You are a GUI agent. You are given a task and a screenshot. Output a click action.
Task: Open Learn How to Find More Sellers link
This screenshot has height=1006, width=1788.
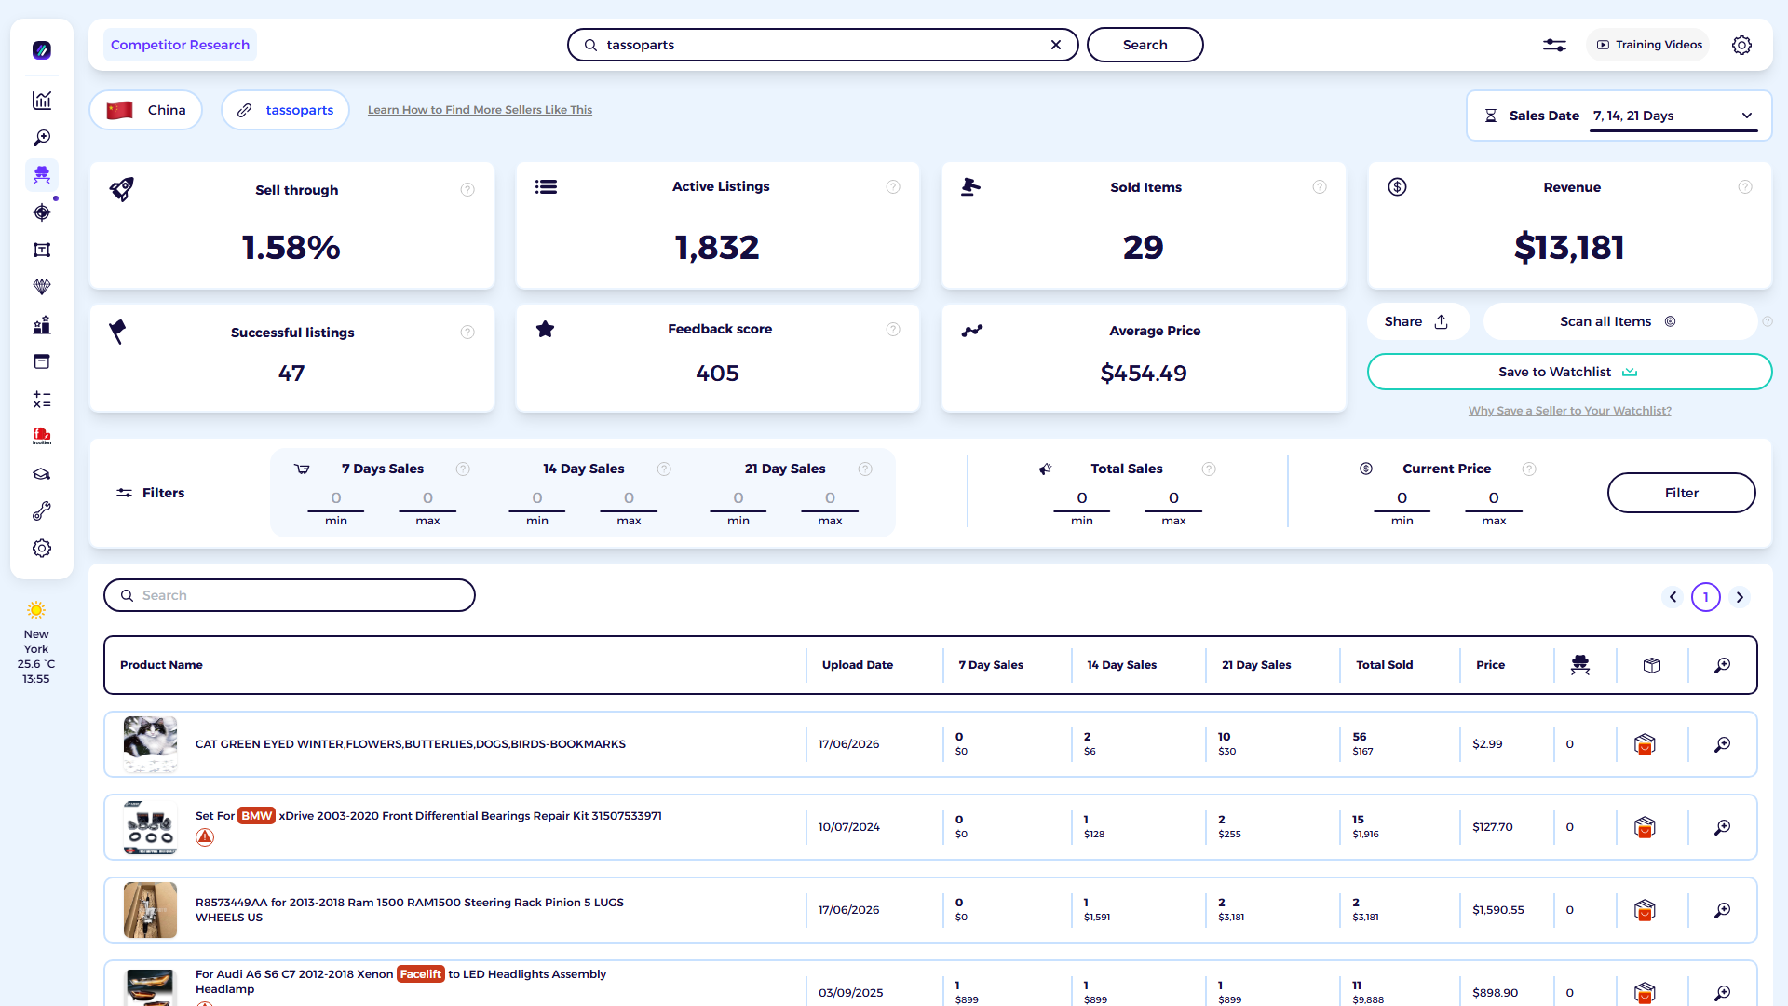coord(480,110)
